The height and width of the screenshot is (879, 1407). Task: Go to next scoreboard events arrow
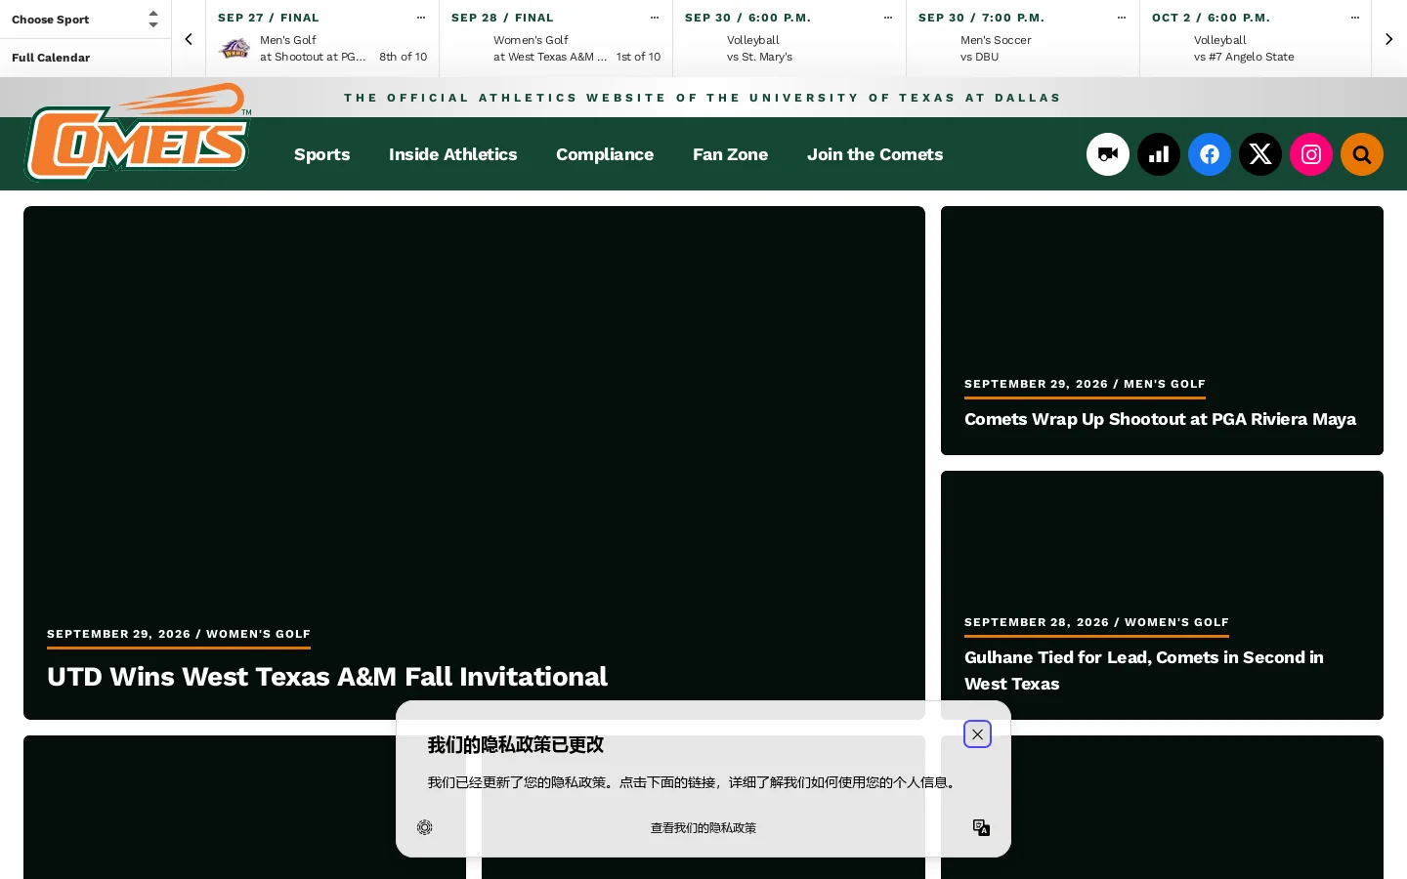pyautogui.click(x=1388, y=39)
